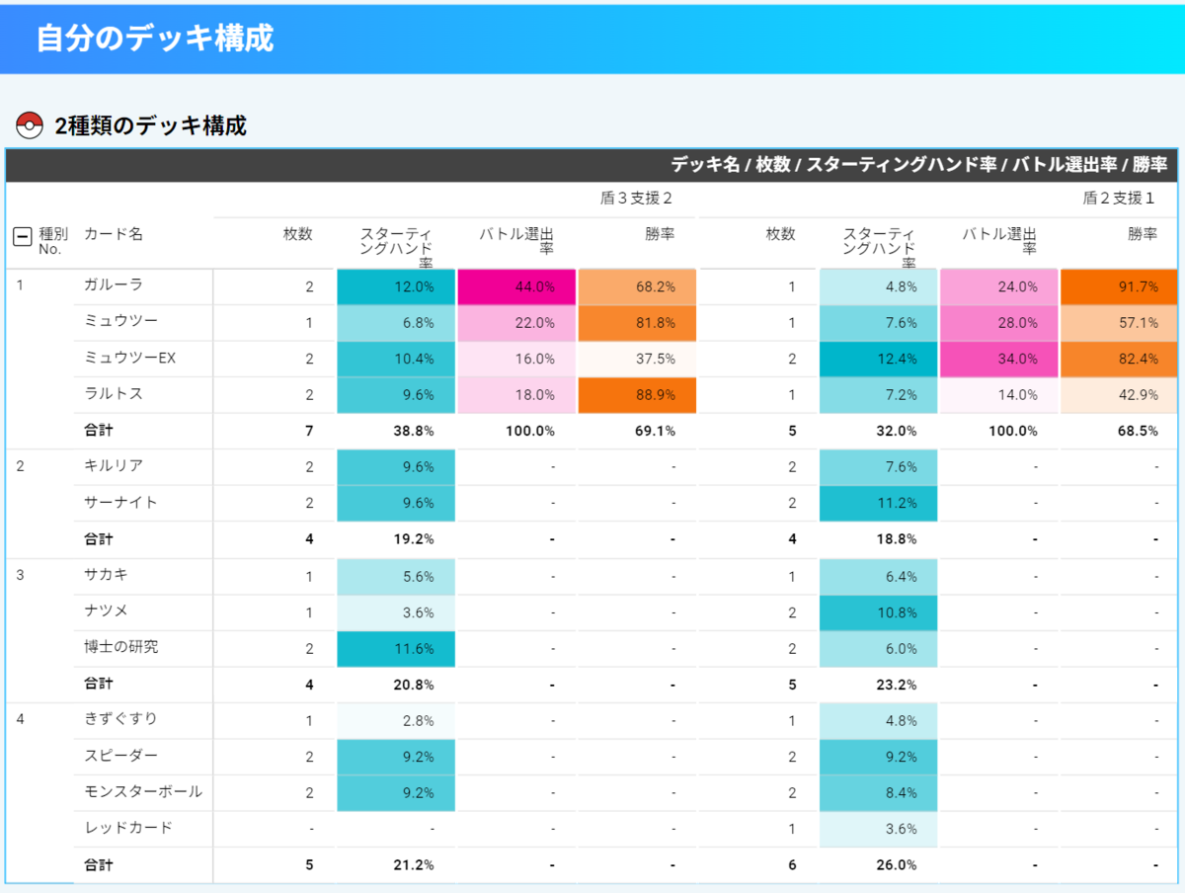Click the 82.4% win rate cell
1185x893 pixels.
coord(1120,359)
